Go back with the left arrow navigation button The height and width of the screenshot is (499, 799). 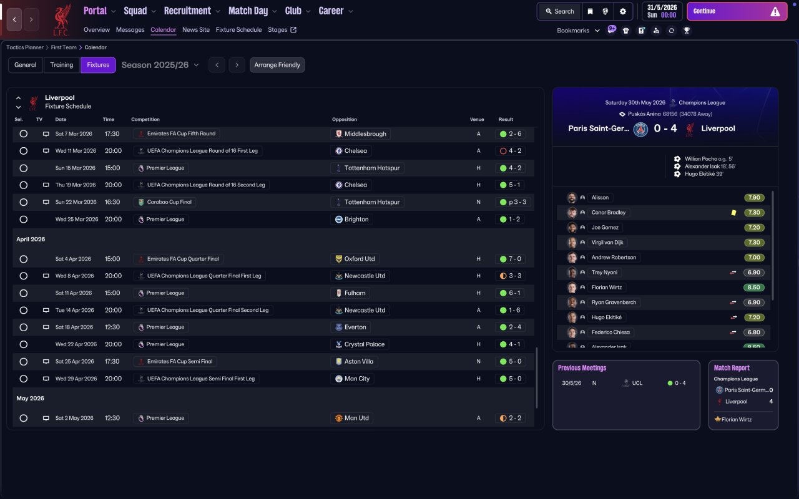click(14, 19)
